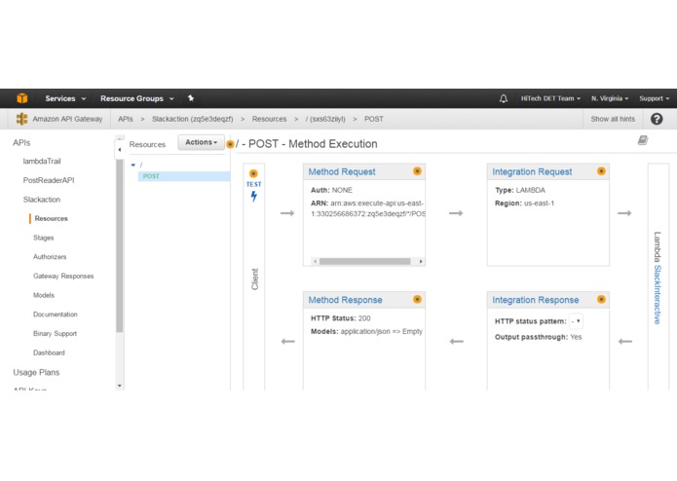Open the Integration Request link
This screenshot has width=677, height=481.
coord(532,171)
